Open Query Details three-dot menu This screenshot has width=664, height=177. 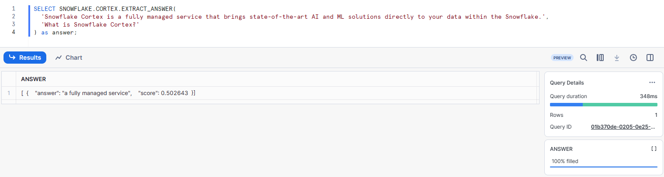point(652,82)
